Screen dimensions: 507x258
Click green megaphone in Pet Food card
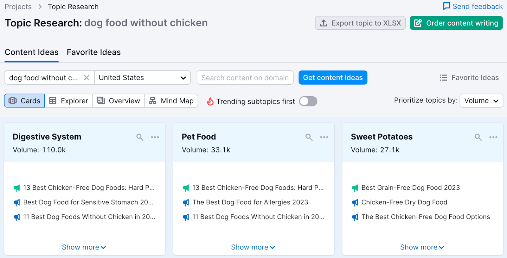point(186,188)
